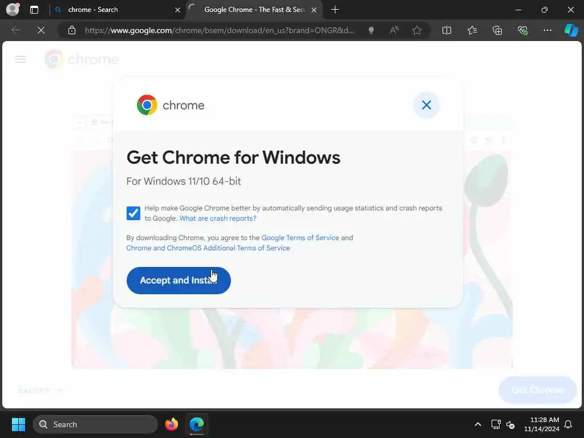This screenshot has height=438, width=584.
Task: Open the Windows Start menu
Action: (18, 424)
